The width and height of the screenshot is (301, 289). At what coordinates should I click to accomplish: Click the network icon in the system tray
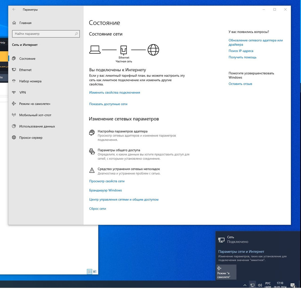(253, 285)
